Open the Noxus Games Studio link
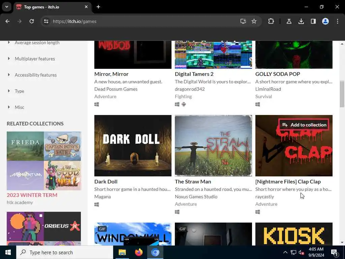Screen dimensions: 345x259 tap(196, 197)
